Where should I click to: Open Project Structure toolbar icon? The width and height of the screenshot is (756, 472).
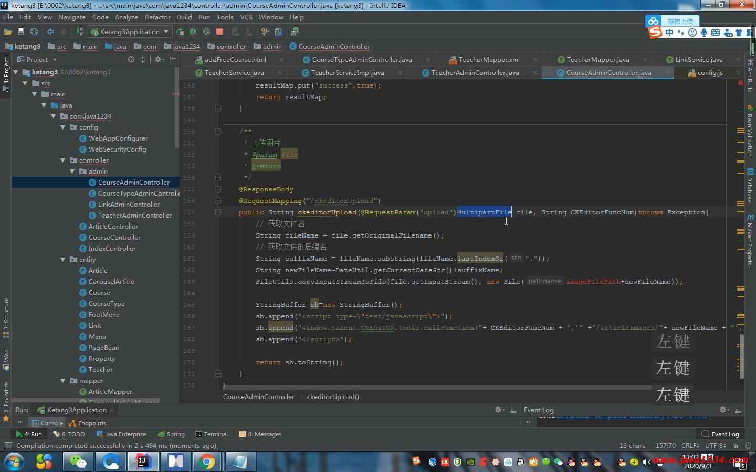(x=278, y=31)
